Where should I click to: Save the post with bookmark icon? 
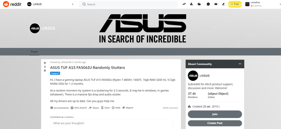(x=105, y=108)
